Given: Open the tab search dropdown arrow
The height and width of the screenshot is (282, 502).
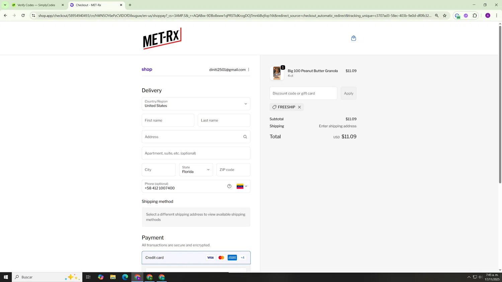Looking at the screenshot, I should [x=5, y=5].
